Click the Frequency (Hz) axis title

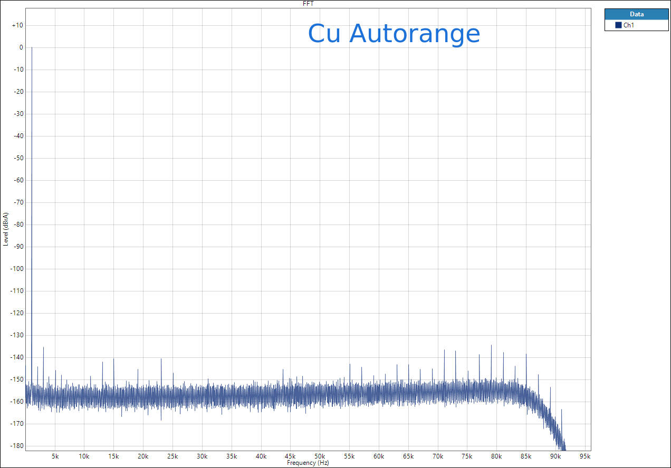(x=308, y=463)
